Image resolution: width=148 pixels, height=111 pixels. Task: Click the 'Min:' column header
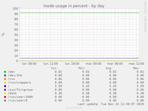[x=82, y=68]
